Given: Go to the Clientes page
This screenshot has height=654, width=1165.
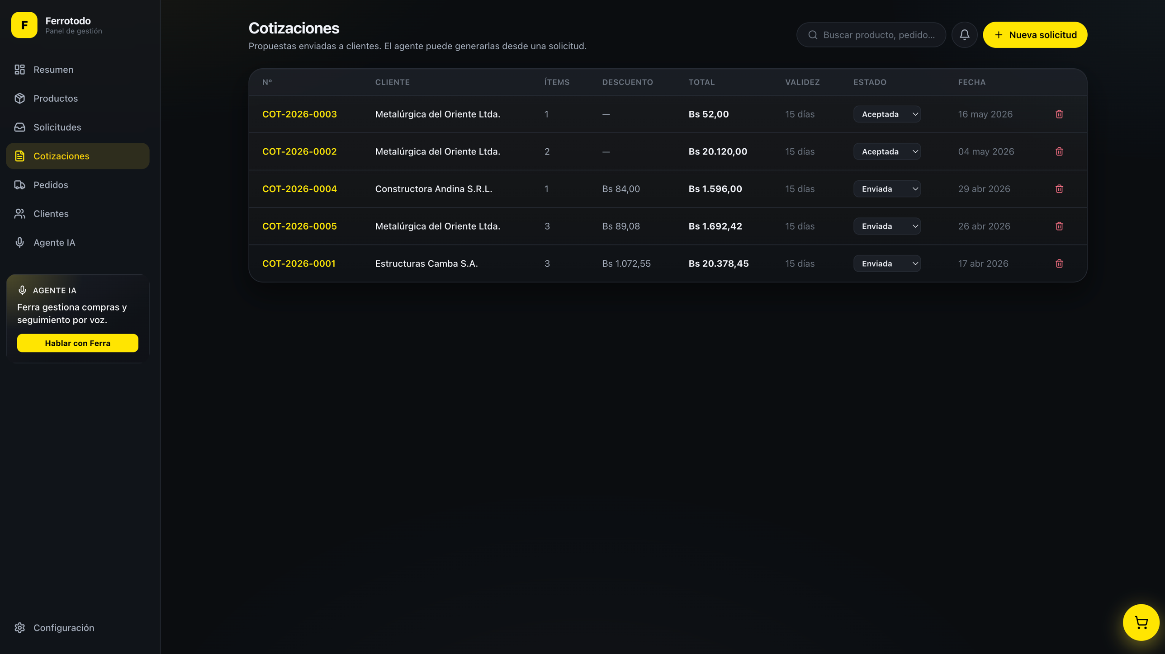Looking at the screenshot, I should tap(78, 214).
